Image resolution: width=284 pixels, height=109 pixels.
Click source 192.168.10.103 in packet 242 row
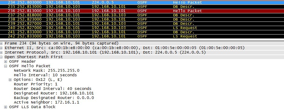click(63, 36)
